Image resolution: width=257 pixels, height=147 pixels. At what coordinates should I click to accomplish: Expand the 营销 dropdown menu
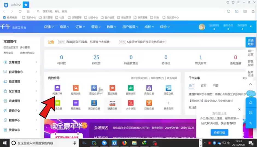96,27
